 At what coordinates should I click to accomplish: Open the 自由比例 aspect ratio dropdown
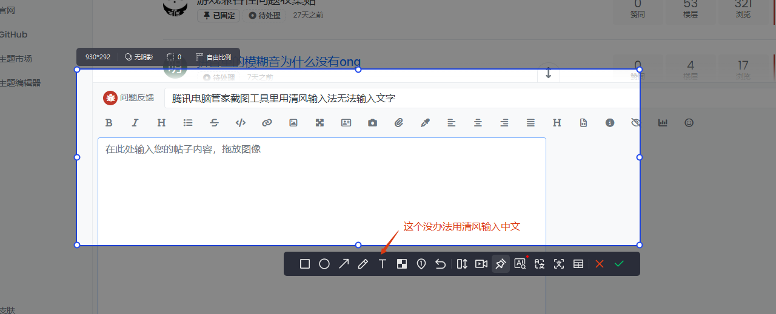[213, 57]
